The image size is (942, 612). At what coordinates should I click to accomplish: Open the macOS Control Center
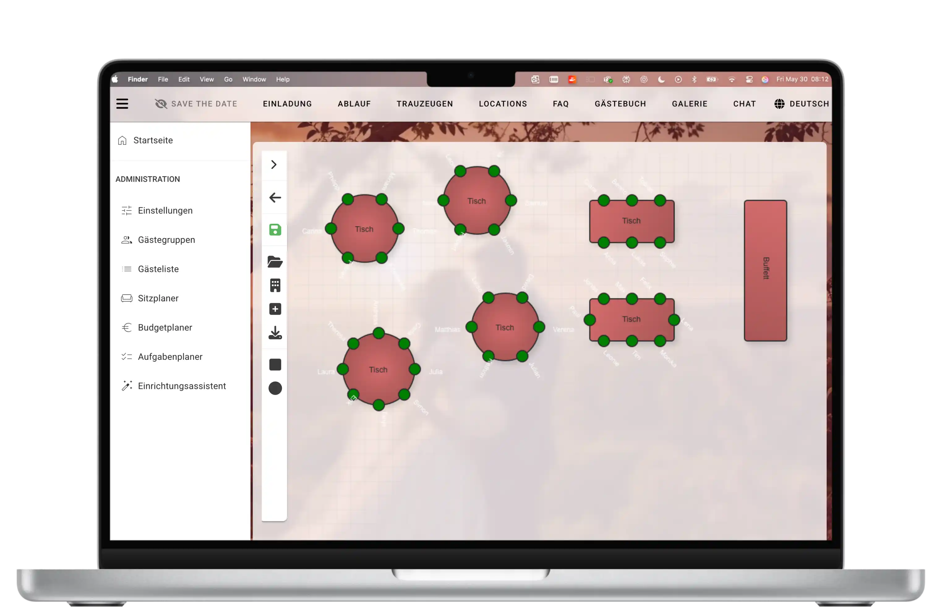(x=749, y=79)
